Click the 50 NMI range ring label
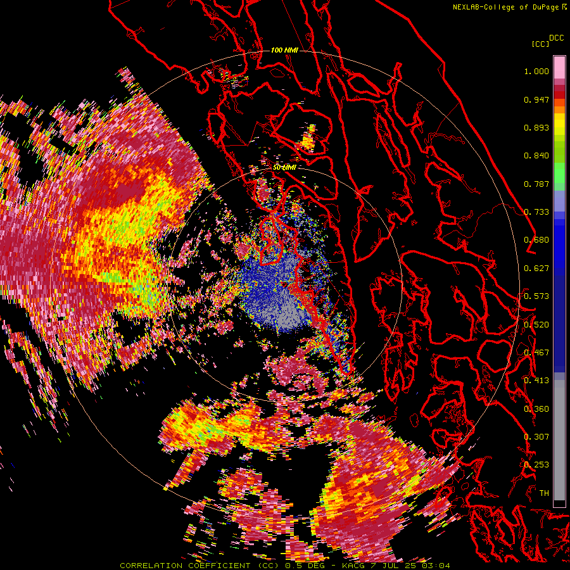 click(284, 168)
